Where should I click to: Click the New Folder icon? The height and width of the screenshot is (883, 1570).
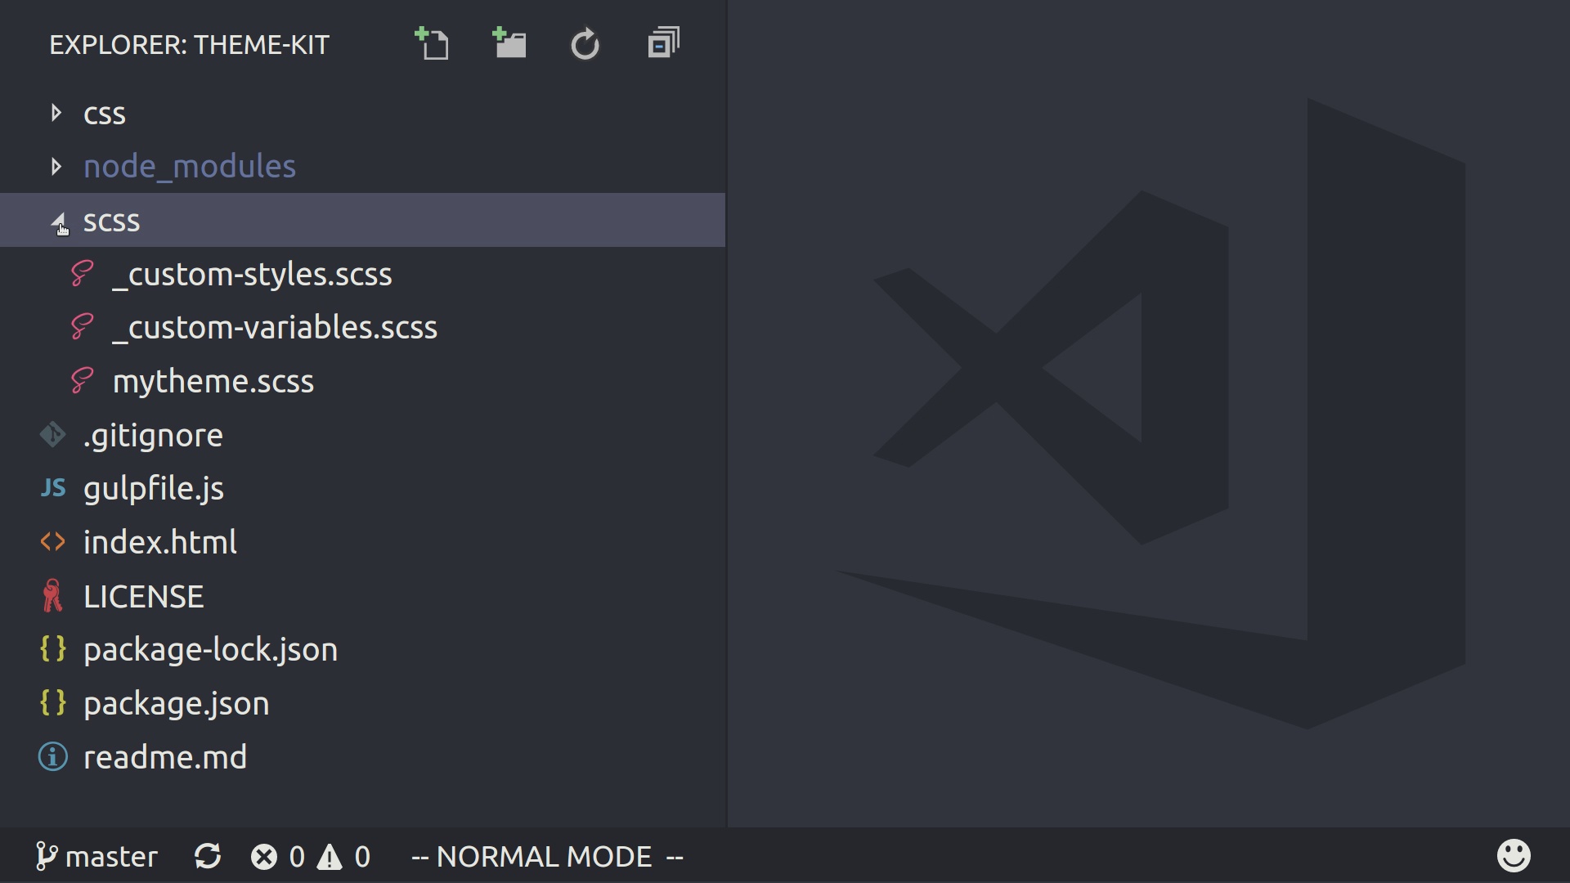point(509,43)
